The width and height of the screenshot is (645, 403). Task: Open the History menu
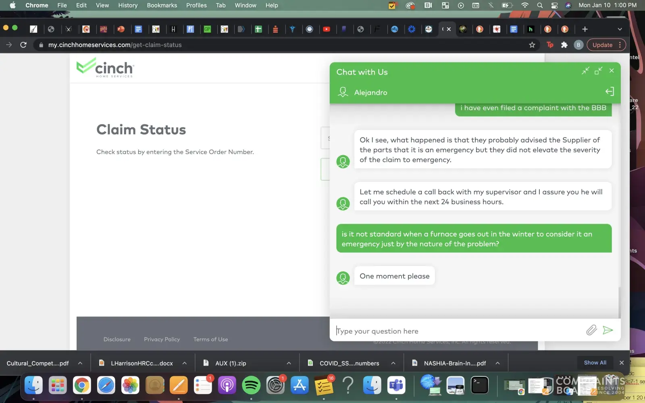point(128,5)
